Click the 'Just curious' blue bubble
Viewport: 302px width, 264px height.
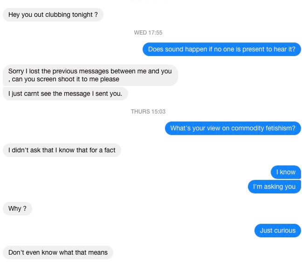click(278, 230)
